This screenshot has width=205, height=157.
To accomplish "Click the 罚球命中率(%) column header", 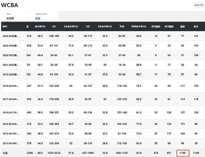I will pos(139,26).
